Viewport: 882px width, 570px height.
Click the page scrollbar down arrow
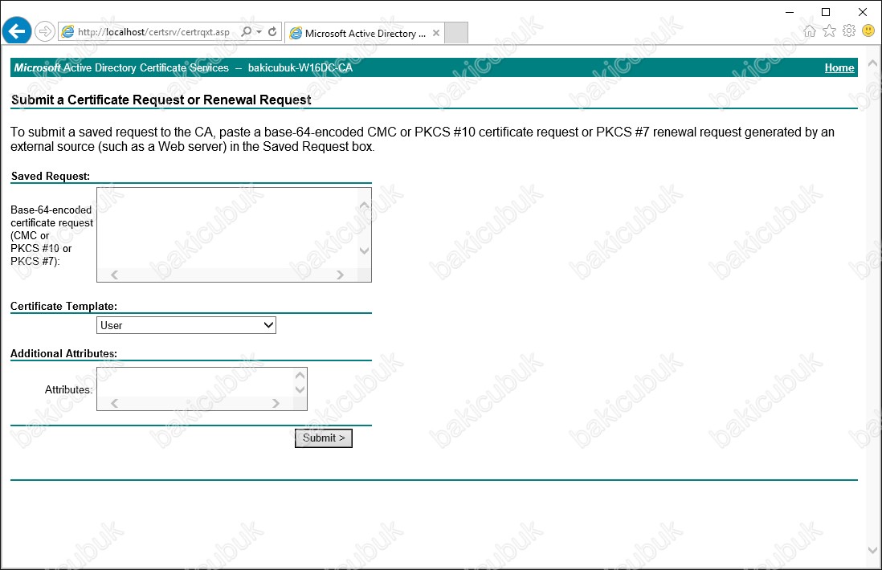coord(872,550)
